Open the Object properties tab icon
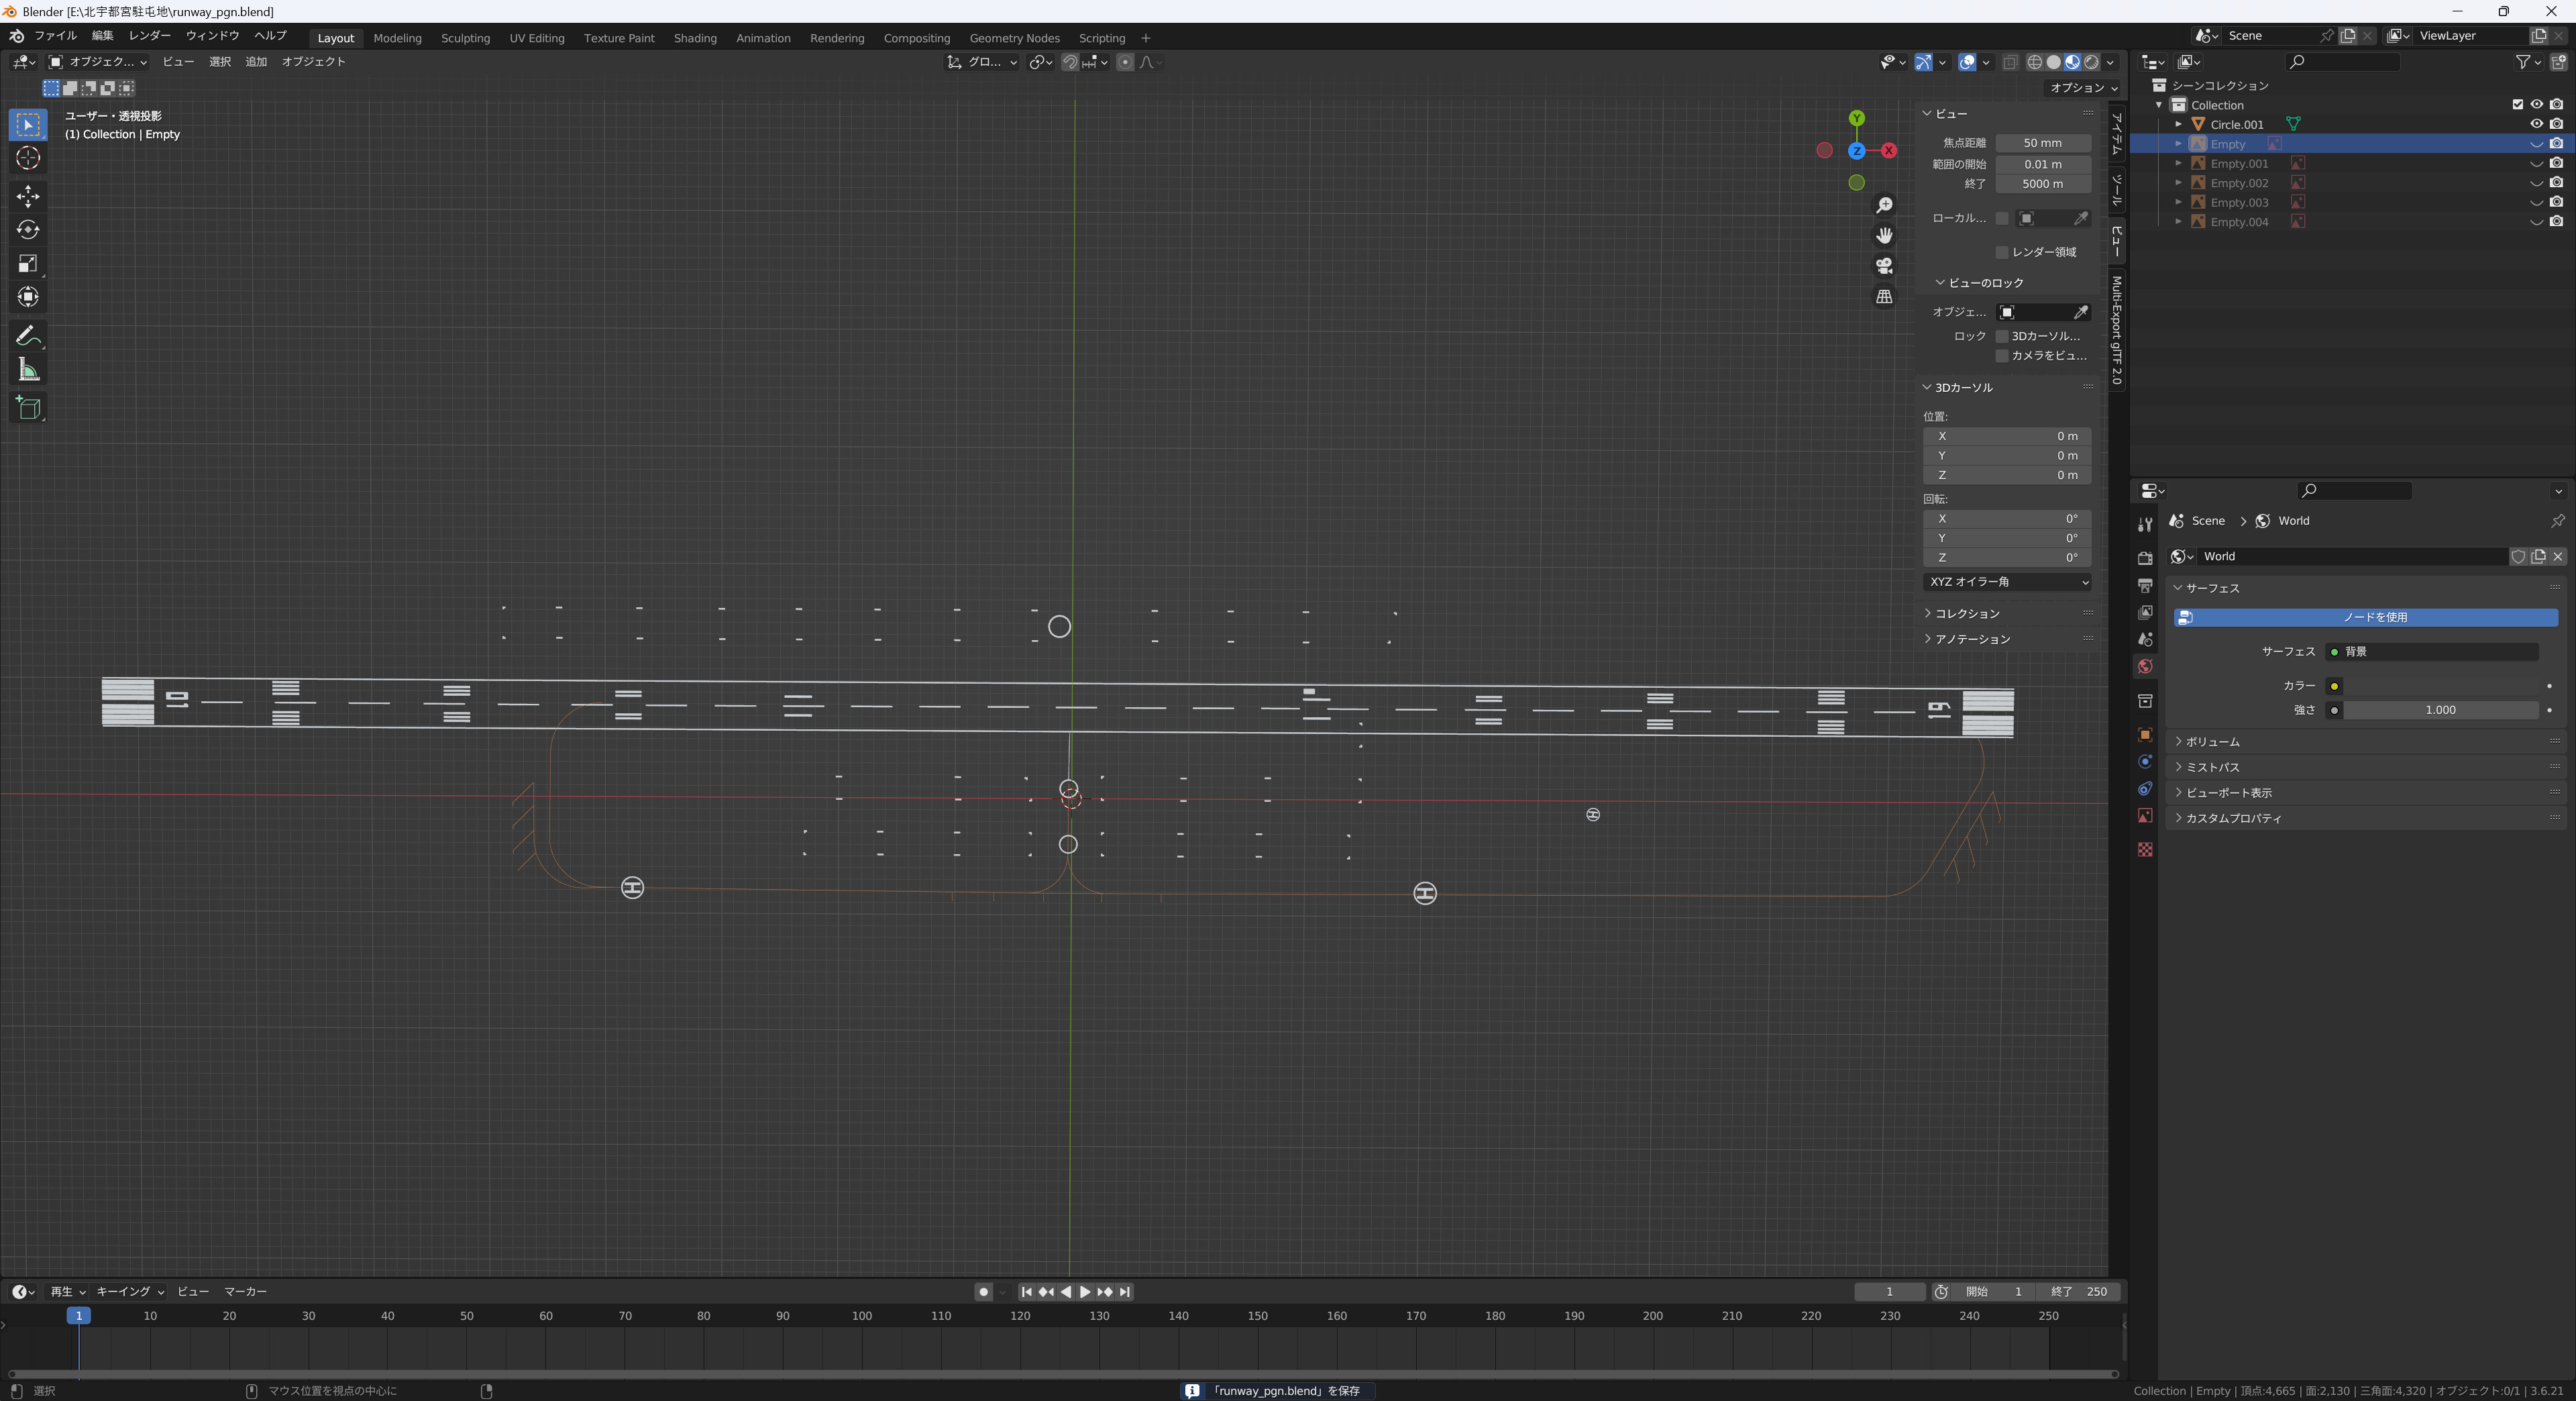2576x1401 pixels. tap(2145, 735)
